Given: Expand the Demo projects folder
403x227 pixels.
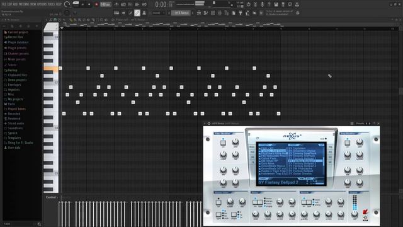Looking at the screenshot, I should pos(17,80).
